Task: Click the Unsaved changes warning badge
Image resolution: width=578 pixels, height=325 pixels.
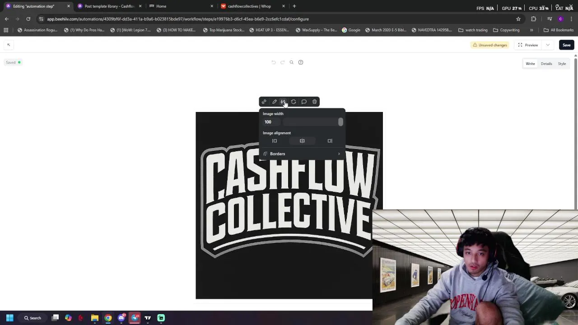Action: (x=490, y=45)
